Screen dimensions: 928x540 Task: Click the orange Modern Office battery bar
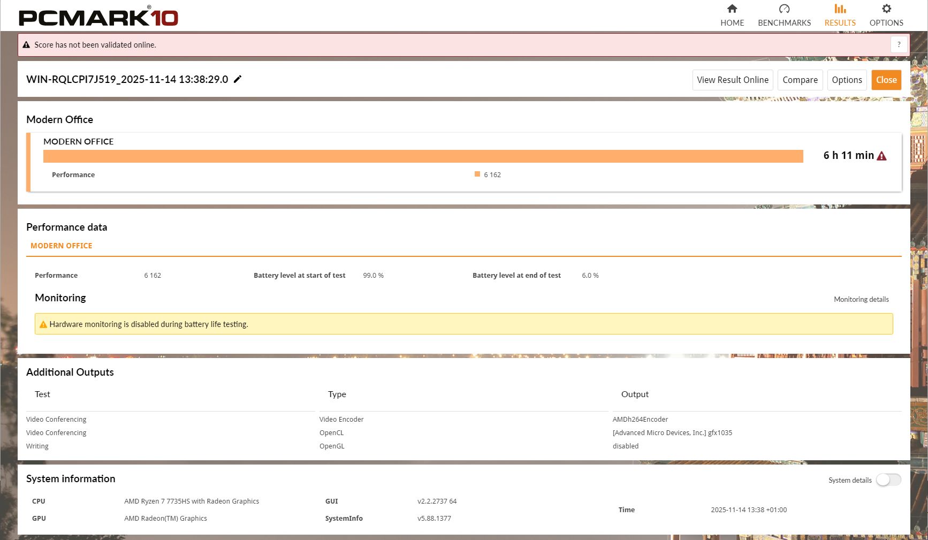pos(423,156)
